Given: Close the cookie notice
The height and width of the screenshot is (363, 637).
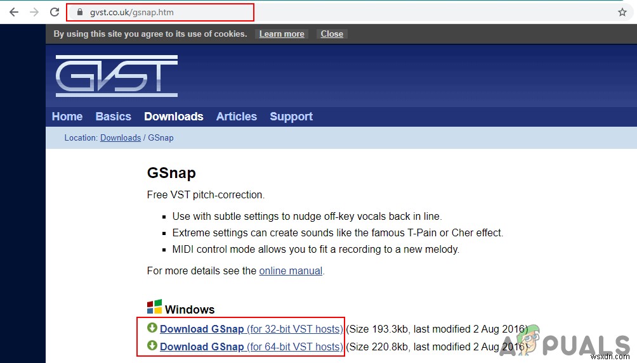Looking at the screenshot, I should coord(332,34).
